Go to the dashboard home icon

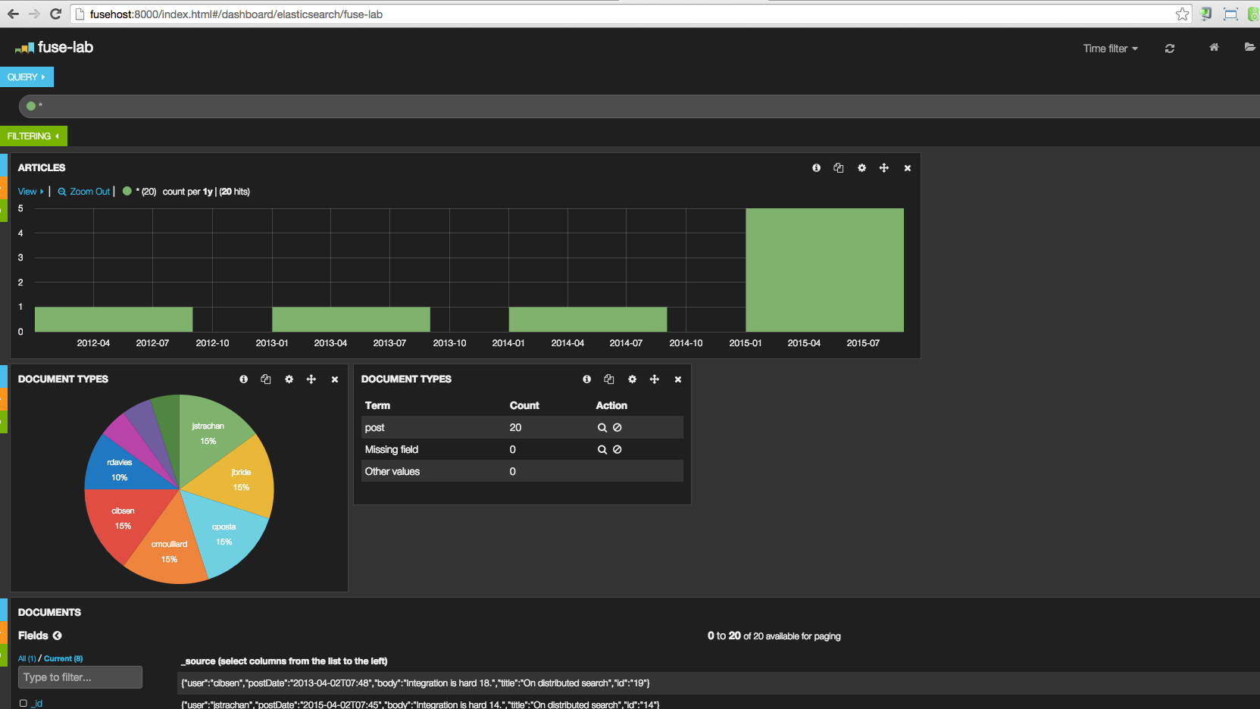[1214, 47]
